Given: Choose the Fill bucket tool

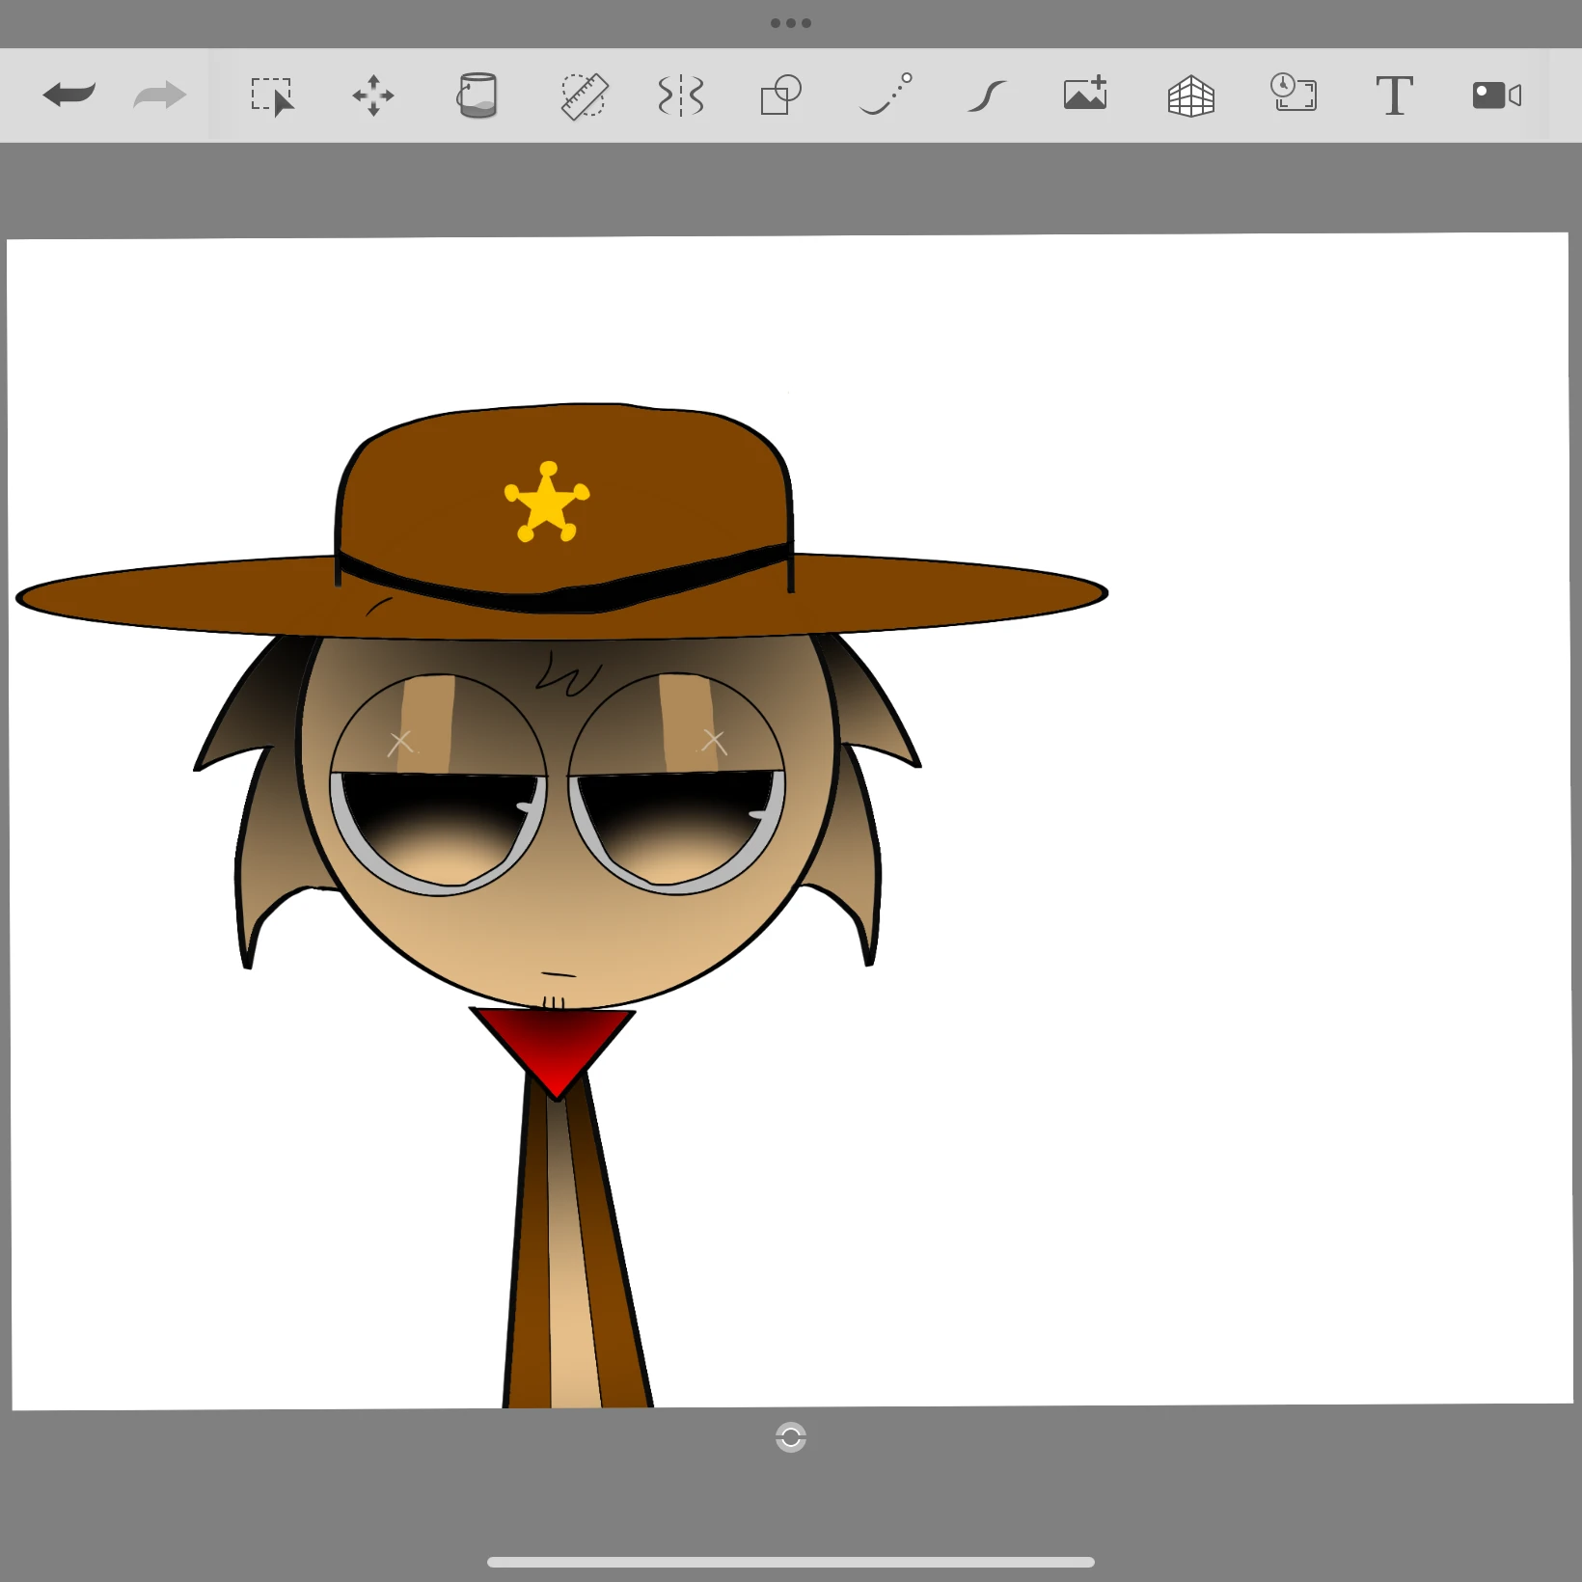Looking at the screenshot, I should 477,95.
